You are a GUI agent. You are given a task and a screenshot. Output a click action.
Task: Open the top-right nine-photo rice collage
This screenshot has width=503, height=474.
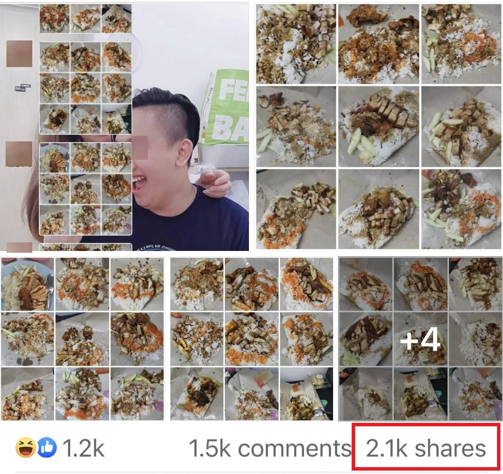[378, 126]
